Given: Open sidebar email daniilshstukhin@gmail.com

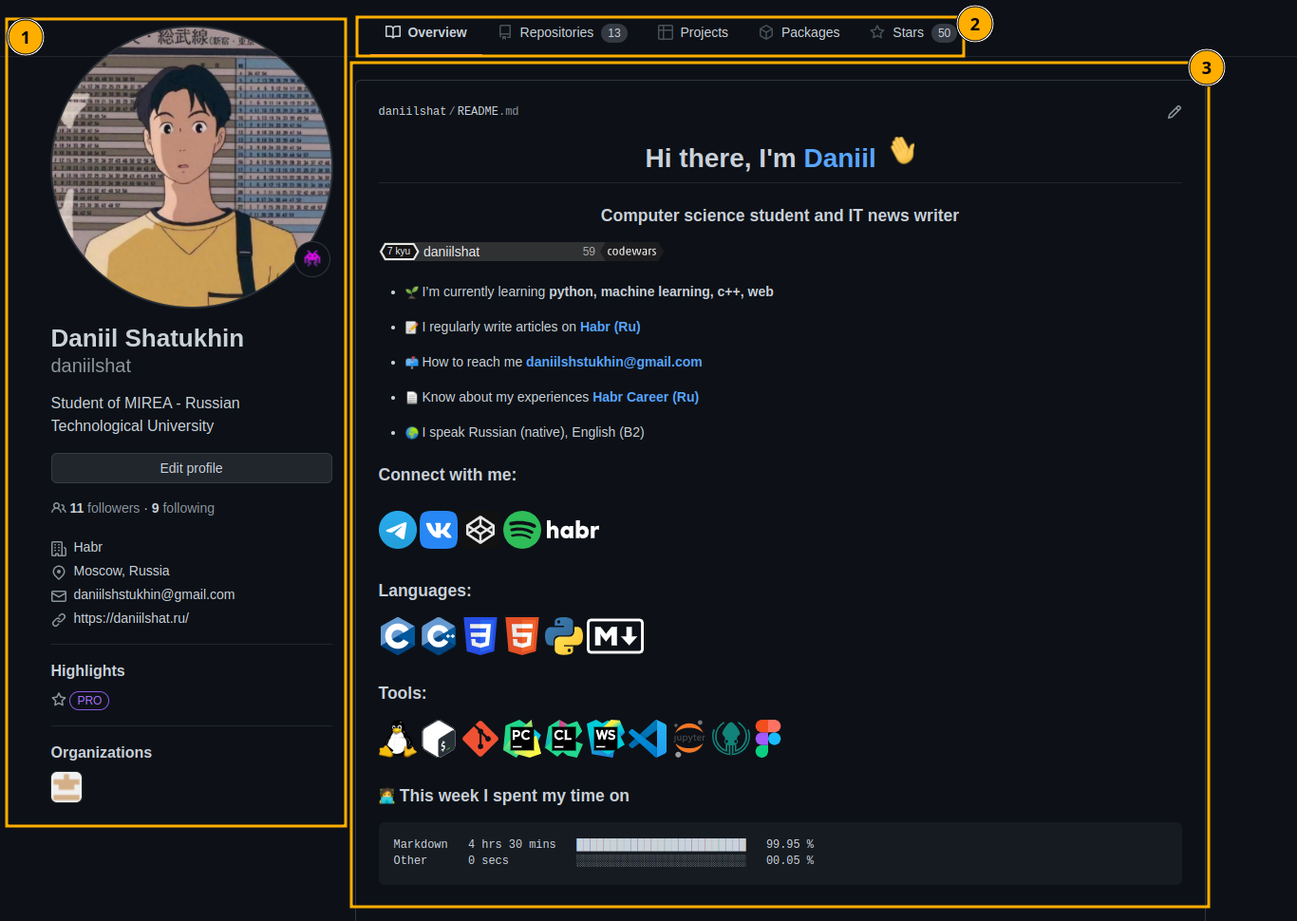Looking at the screenshot, I should click(154, 594).
